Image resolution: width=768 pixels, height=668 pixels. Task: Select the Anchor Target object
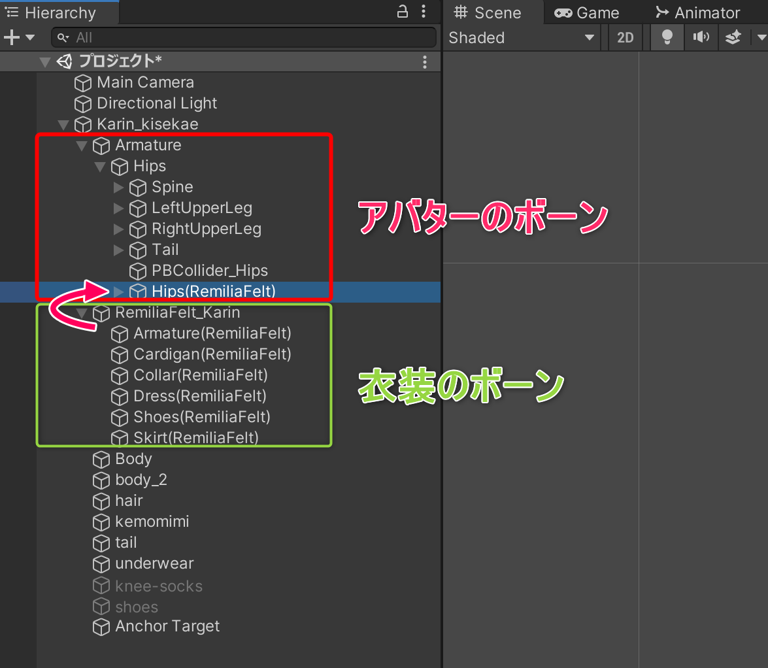point(167,626)
